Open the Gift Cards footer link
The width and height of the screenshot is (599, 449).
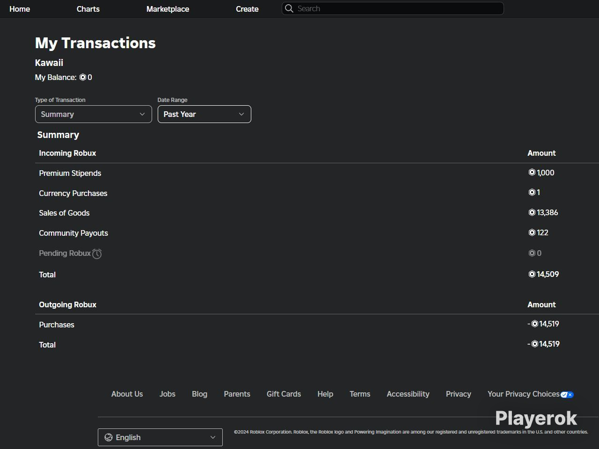(x=284, y=394)
